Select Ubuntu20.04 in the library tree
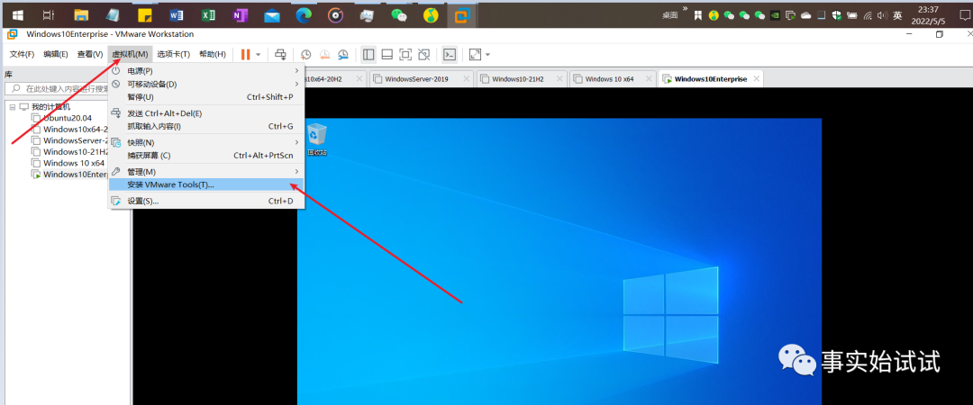Viewport: 973px width, 405px height. [x=67, y=118]
